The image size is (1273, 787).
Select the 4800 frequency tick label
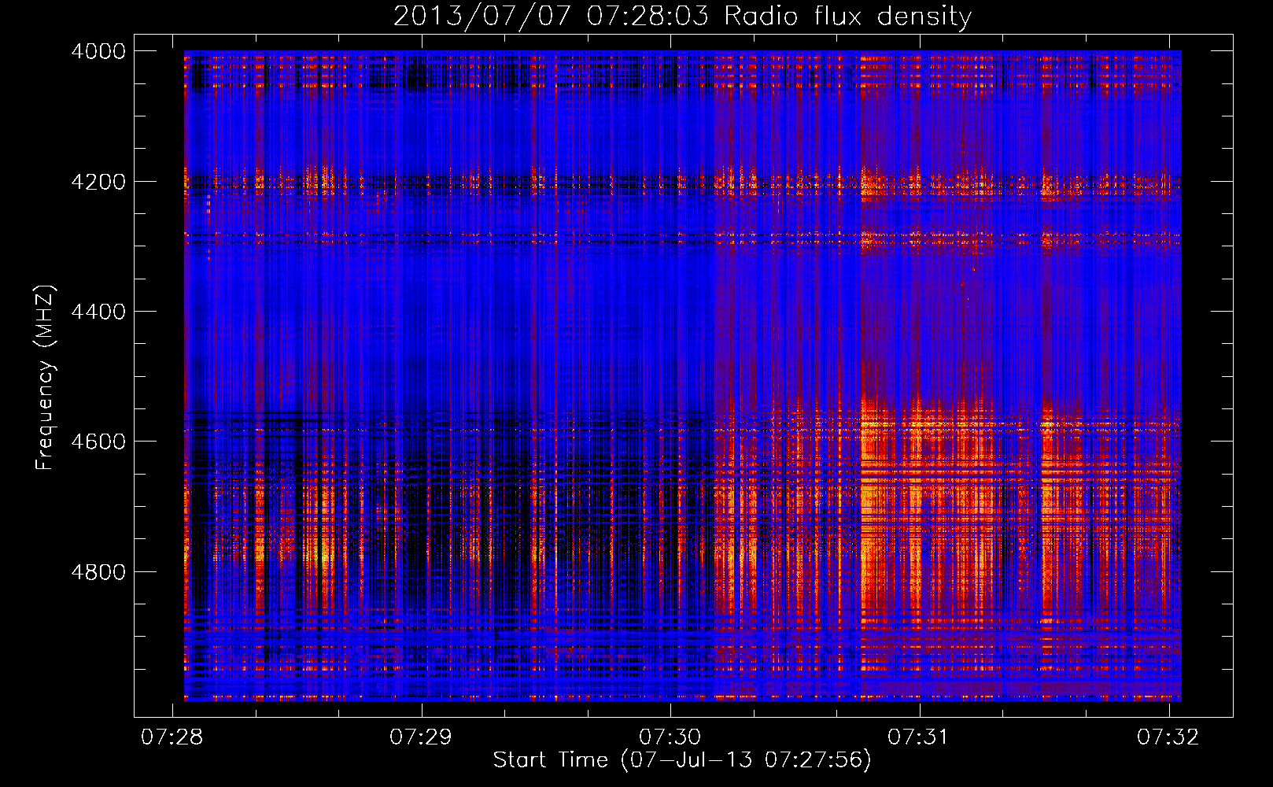click(x=98, y=571)
